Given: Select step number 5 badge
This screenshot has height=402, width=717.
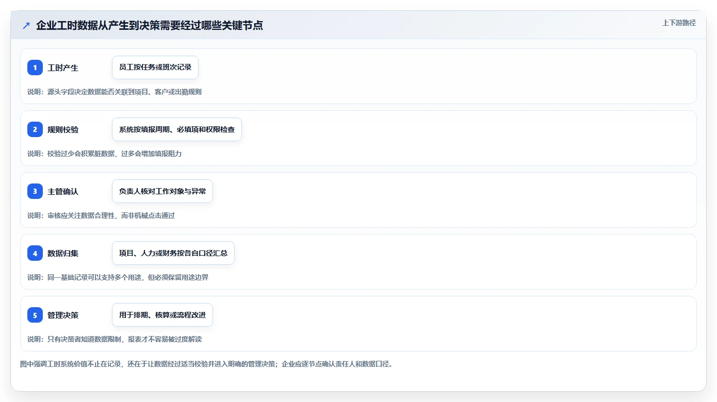Looking at the screenshot, I should click(35, 315).
